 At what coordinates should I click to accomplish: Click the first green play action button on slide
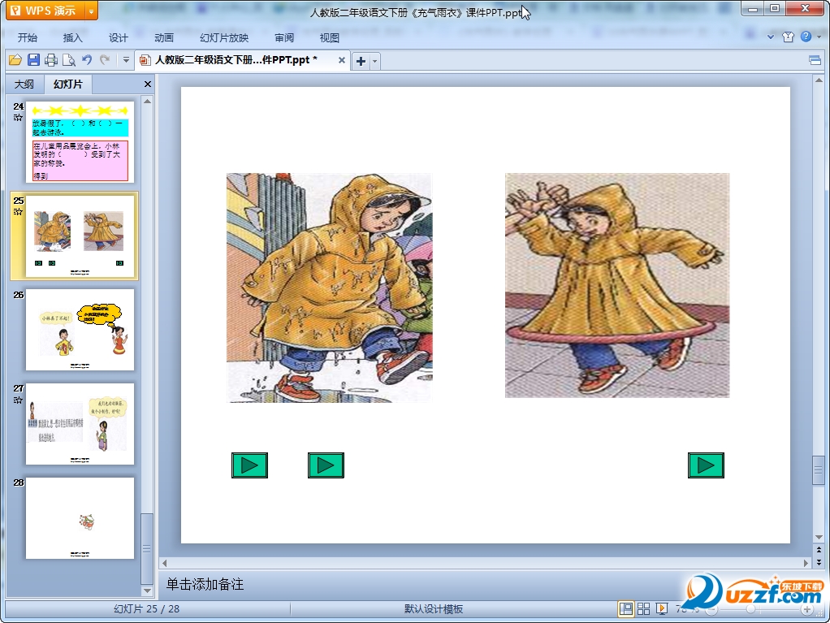250,465
